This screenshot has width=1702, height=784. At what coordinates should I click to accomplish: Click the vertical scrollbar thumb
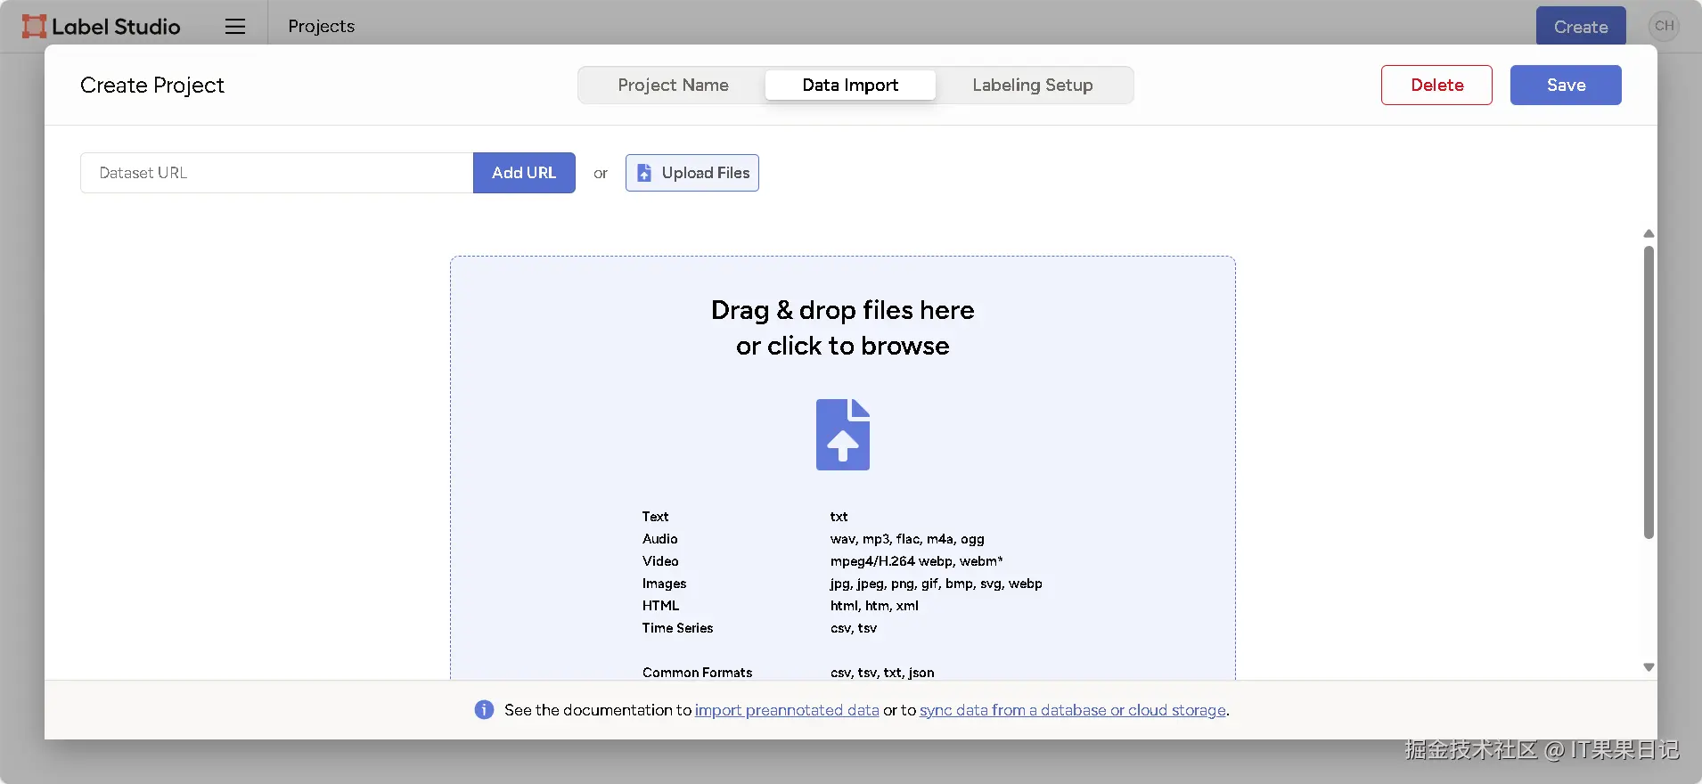tap(1649, 392)
